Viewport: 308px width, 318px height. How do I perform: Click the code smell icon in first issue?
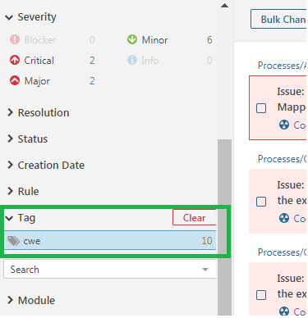click(284, 125)
